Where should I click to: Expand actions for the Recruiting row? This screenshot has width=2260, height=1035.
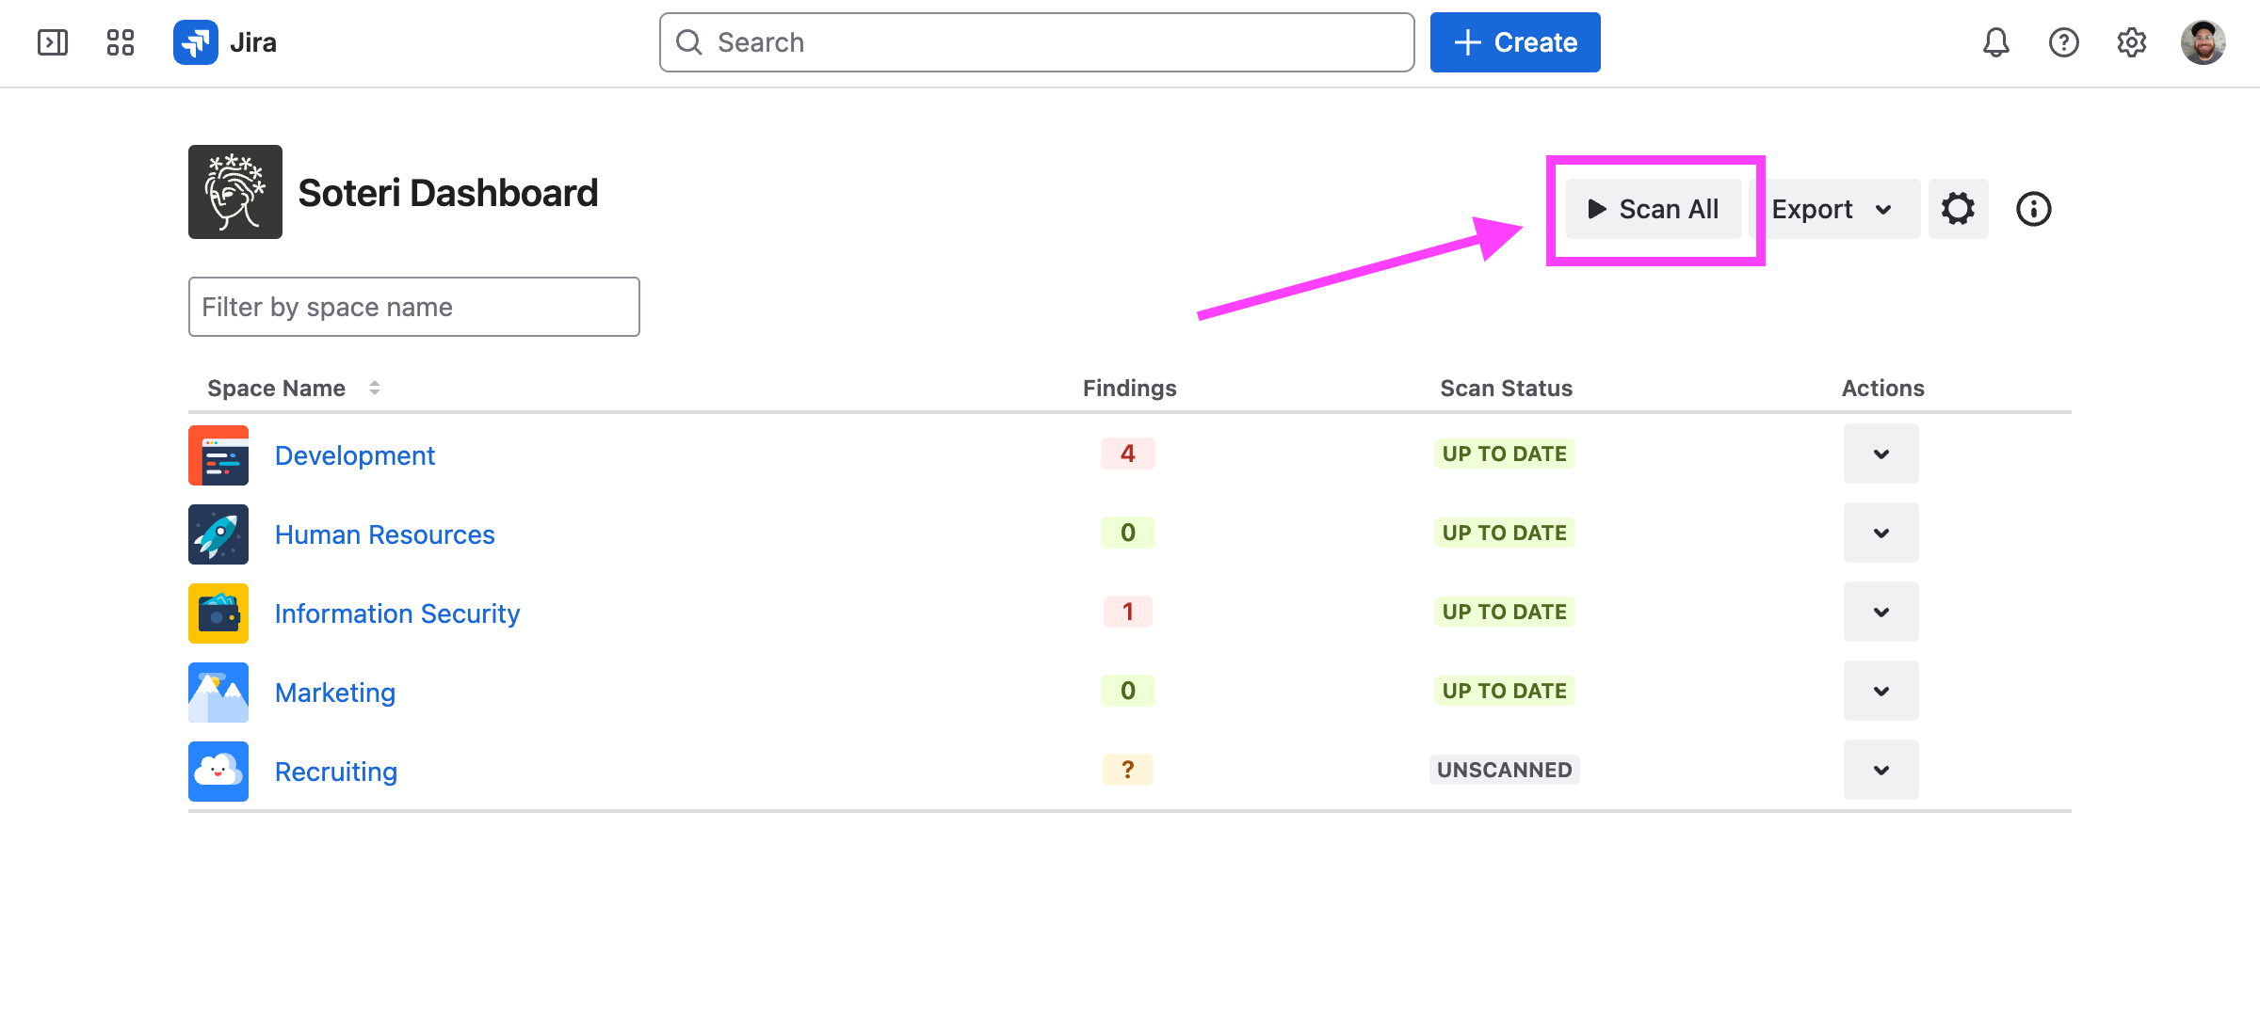tap(1881, 771)
